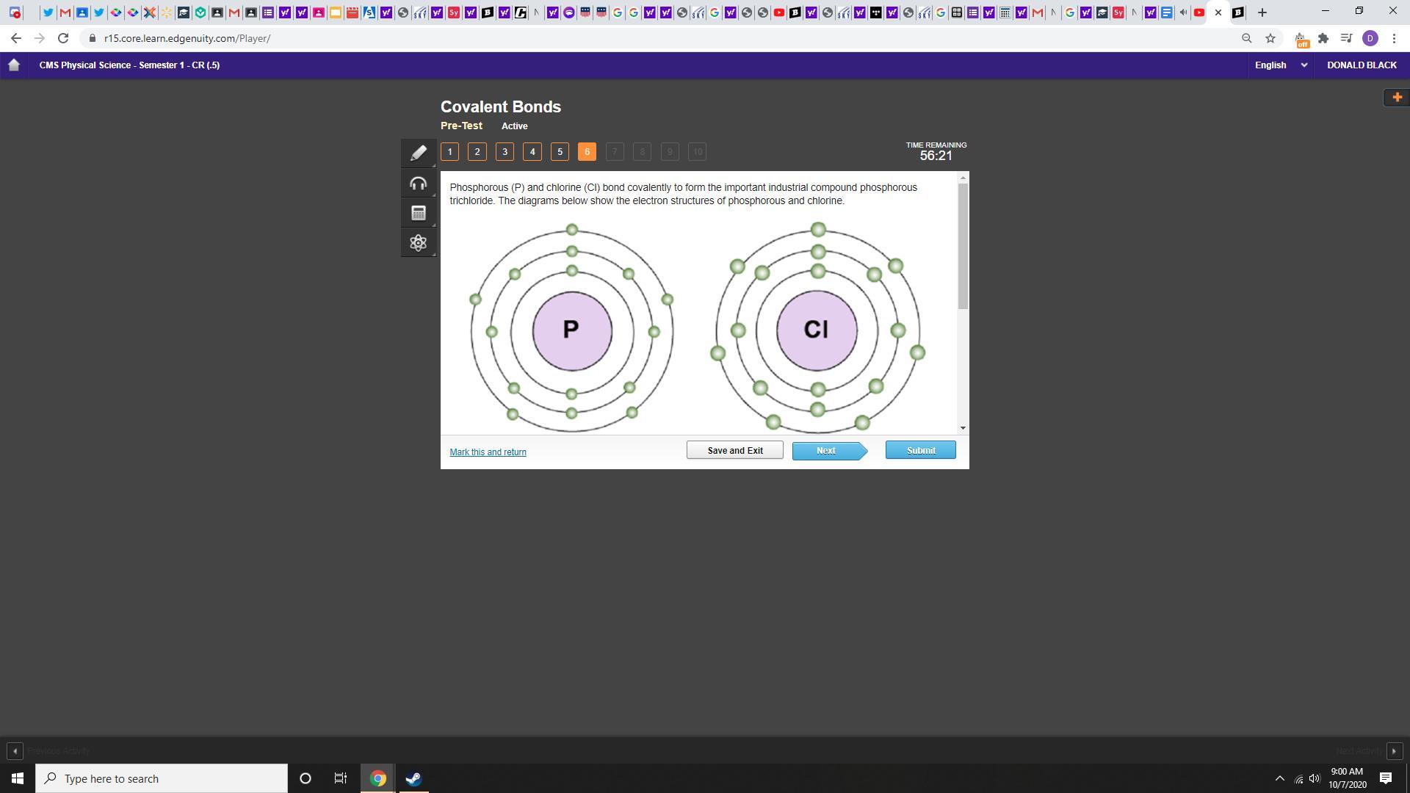Click the home icon in purple header
Image resolution: width=1410 pixels, height=793 pixels.
coord(13,65)
